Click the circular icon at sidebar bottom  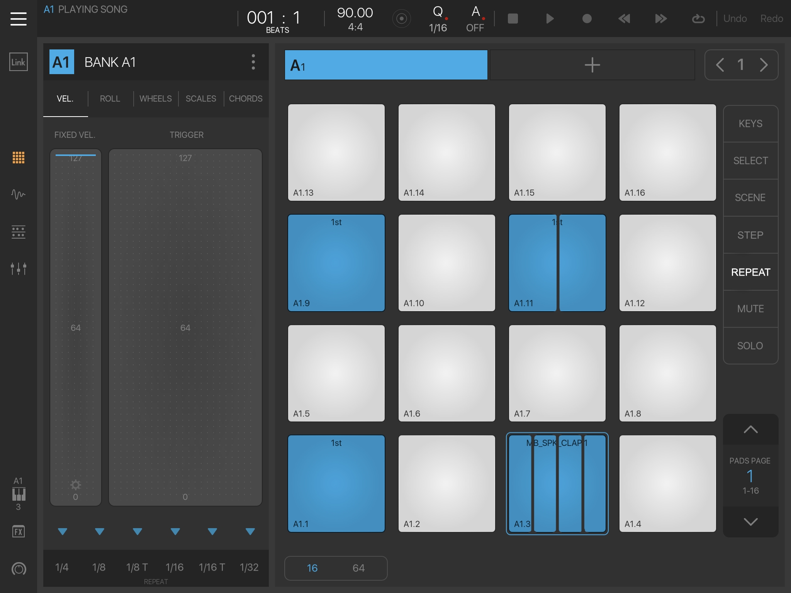click(x=19, y=569)
